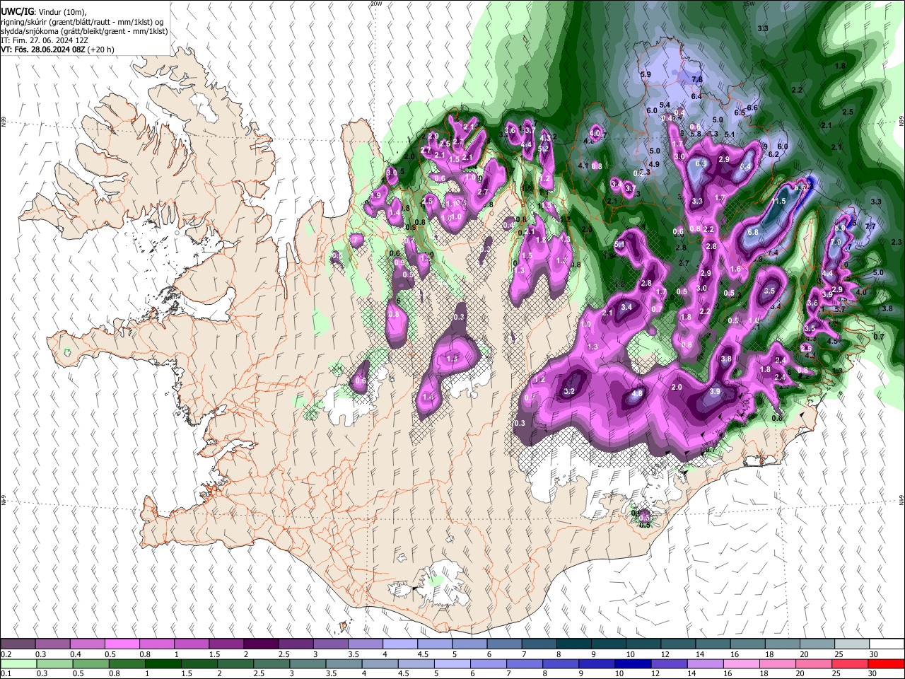The image size is (905, 679).
Task: Select the bright pink swatch between 0.5 and 0.8
Action: [122, 644]
